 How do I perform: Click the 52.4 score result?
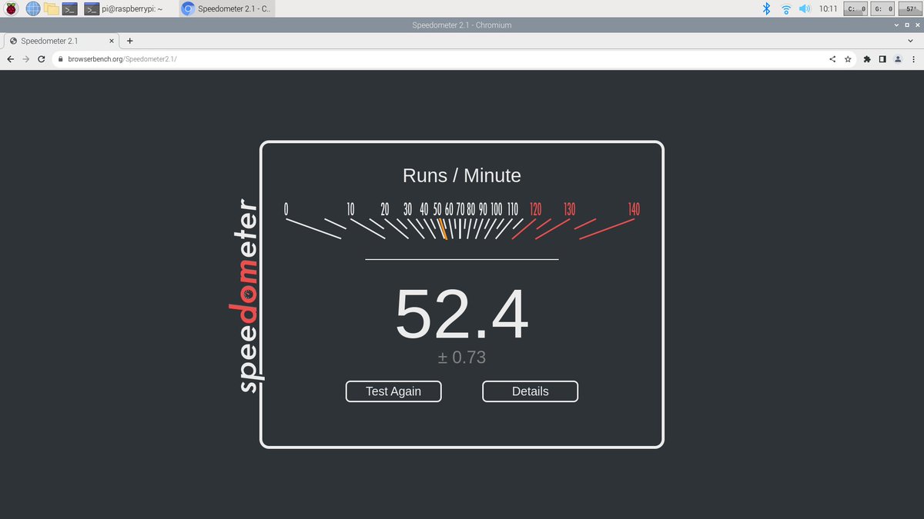click(462, 315)
